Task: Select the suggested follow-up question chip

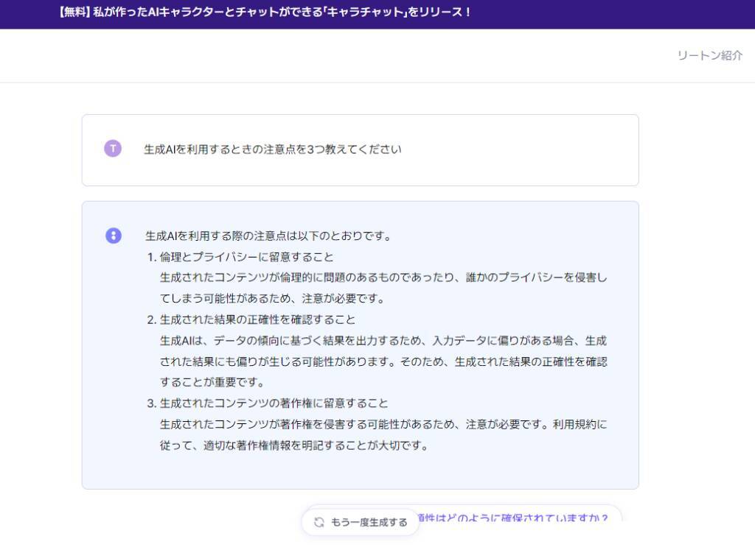Action: [x=516, y=517]
